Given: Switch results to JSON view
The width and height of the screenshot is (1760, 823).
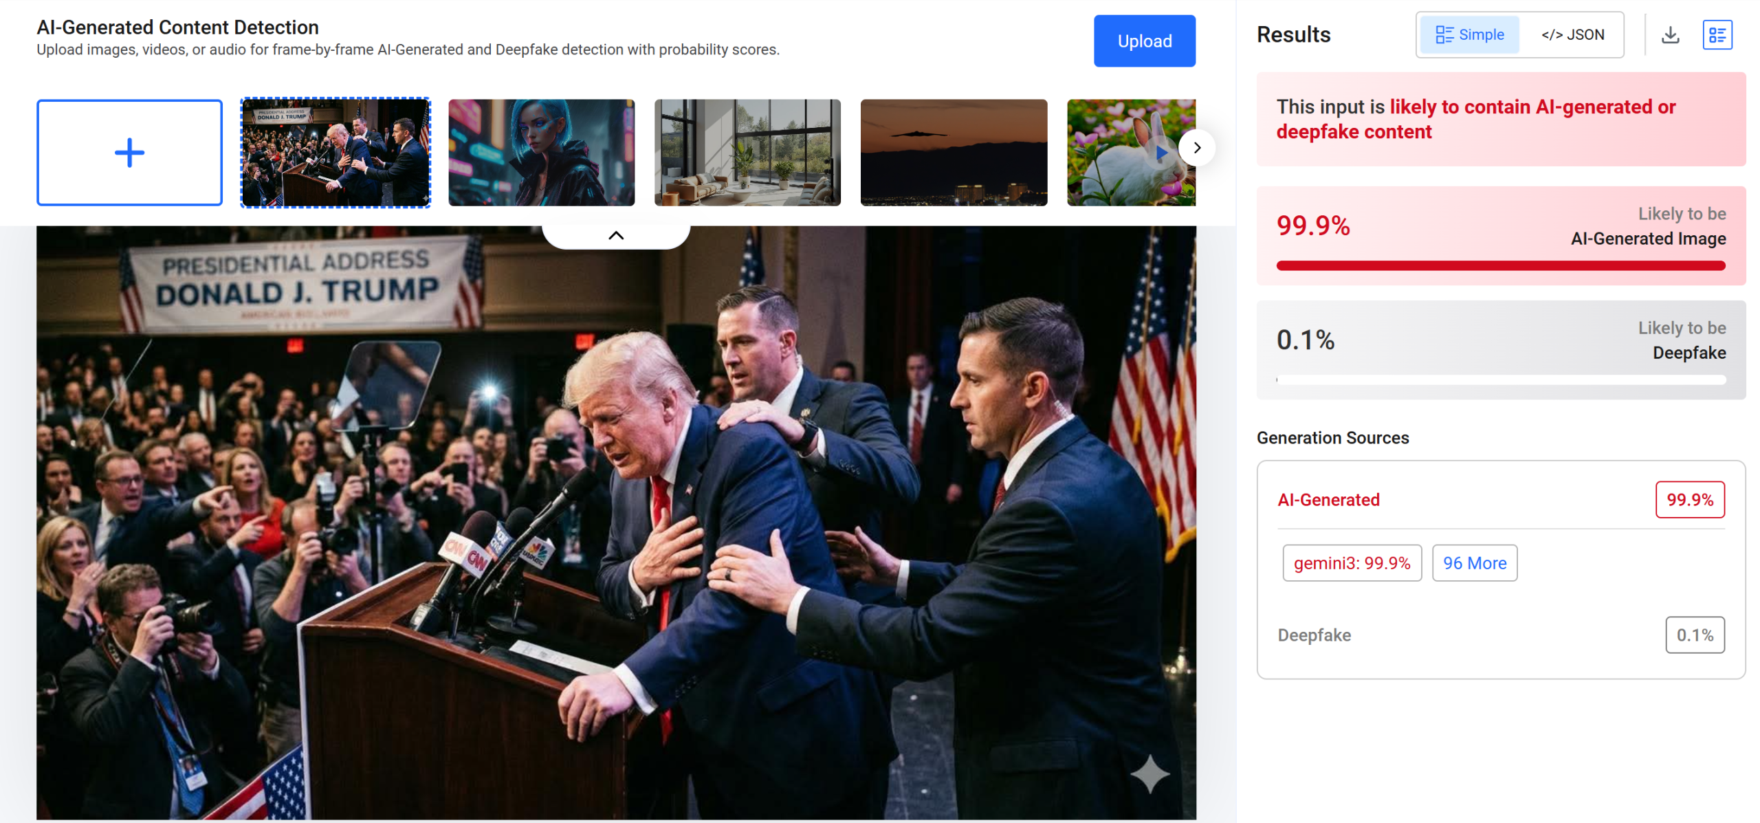Looking at the screenshot, I should point(1572,34).
